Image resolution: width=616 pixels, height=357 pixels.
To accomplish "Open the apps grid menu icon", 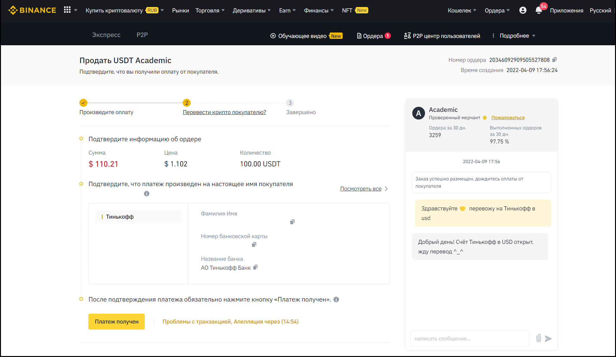I will [67, 10].
